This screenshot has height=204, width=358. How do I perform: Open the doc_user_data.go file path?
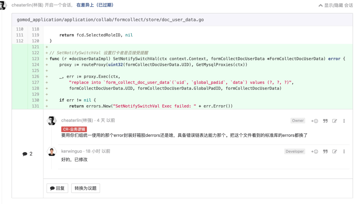click(110, 20)
